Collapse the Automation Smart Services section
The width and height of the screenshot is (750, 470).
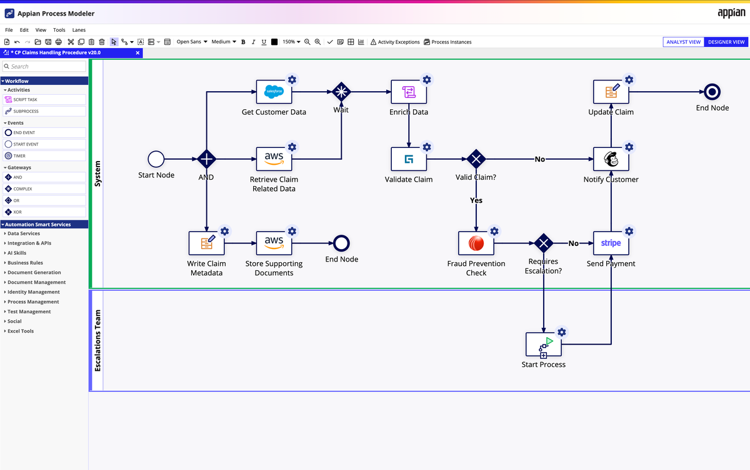click(44, 224)
